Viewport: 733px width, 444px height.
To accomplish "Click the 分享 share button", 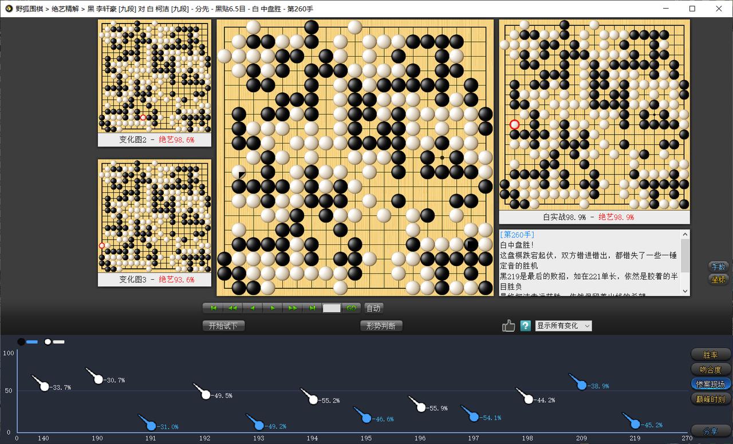I will coord(711,431).
